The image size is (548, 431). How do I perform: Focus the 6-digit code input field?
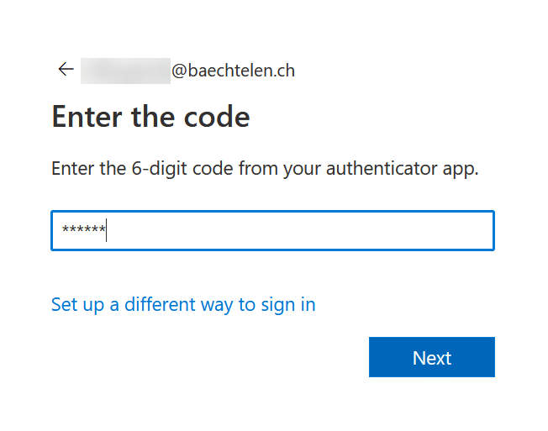(272, 231)
